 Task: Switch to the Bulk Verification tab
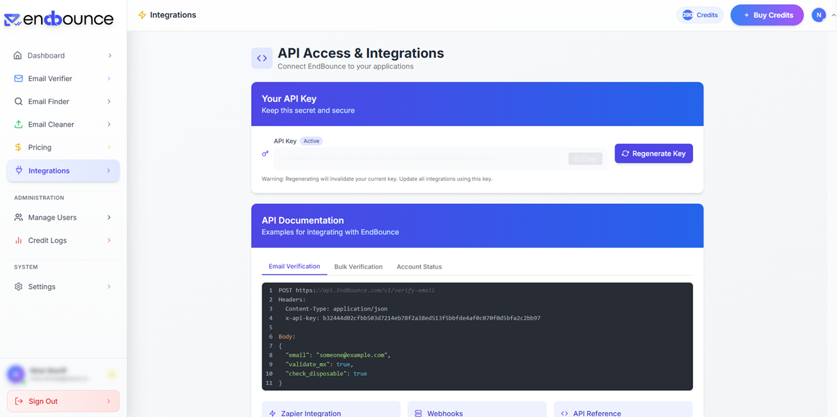pyautogui.click(x=358, y=267)
